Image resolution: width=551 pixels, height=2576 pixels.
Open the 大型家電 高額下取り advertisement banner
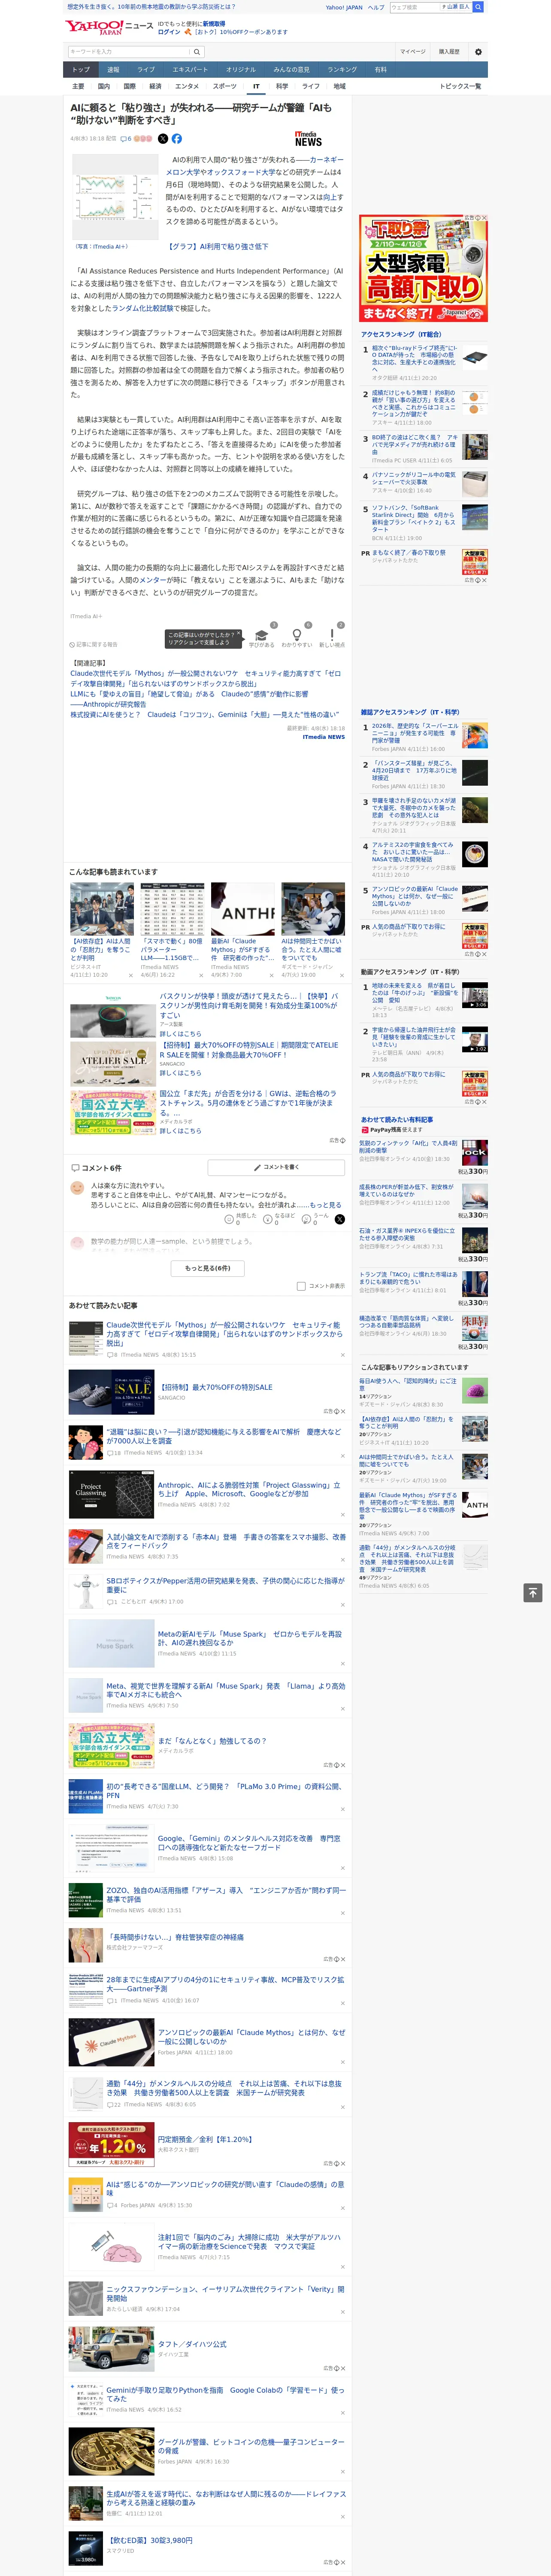[x=424, y=267]
